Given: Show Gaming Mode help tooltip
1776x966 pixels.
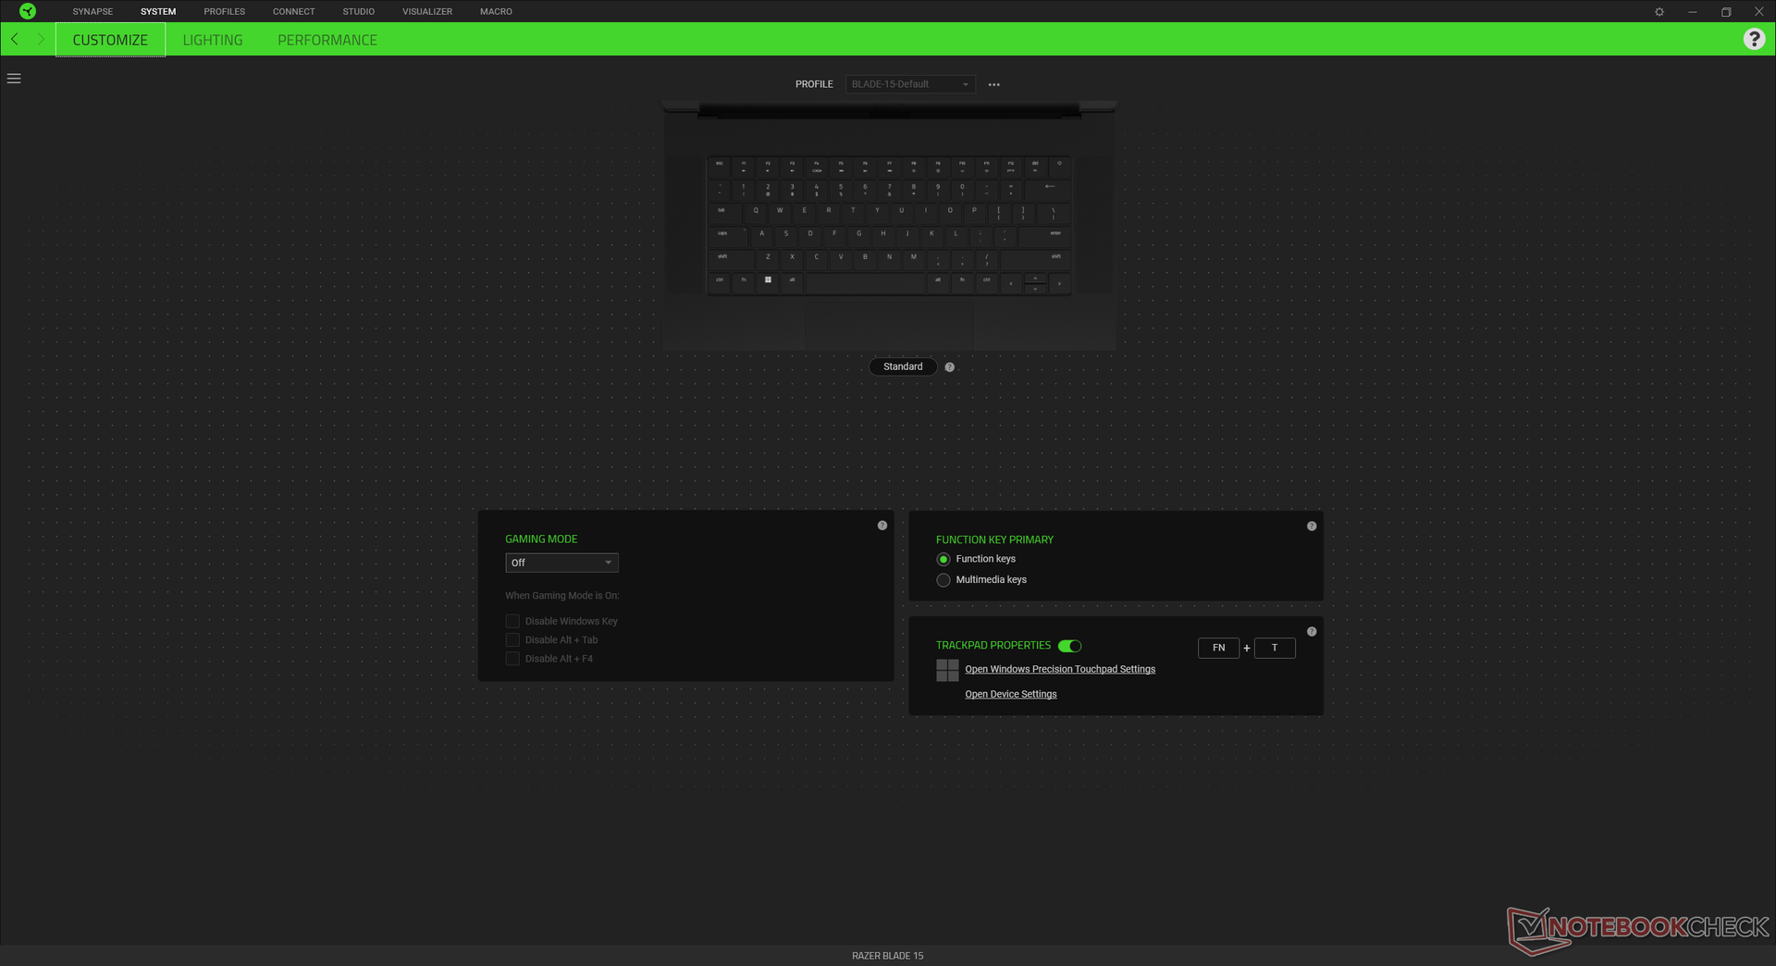Looking at the screenshot, I should pyautogui.click(x=882, y=526).
